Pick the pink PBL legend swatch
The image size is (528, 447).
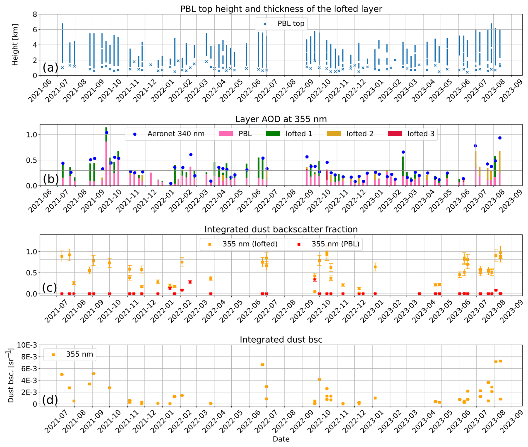[226, 134]
